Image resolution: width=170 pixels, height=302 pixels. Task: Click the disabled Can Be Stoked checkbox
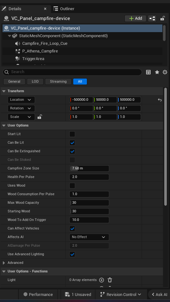click(72, 160)
